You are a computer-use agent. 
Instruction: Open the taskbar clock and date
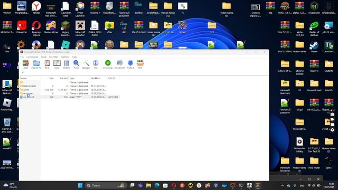331,185
